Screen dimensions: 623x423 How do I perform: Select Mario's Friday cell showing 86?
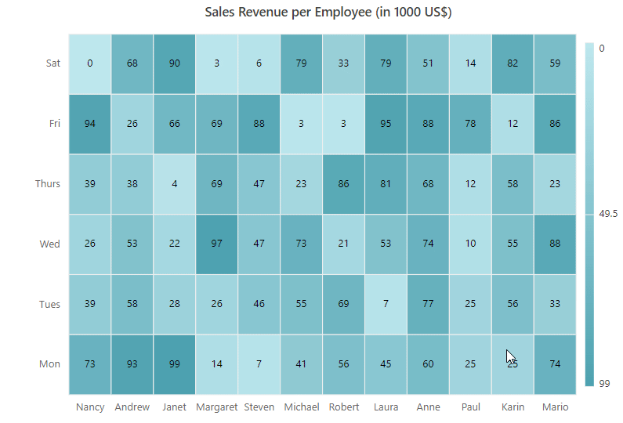coord(555,124)
